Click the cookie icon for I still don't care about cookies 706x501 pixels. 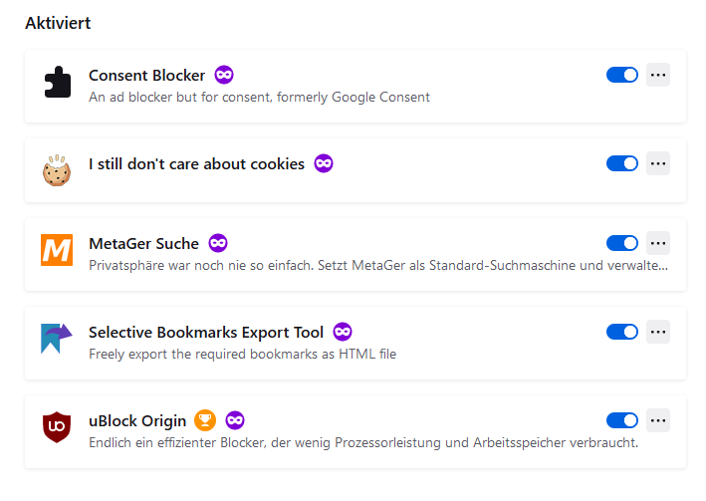(58, 171)
